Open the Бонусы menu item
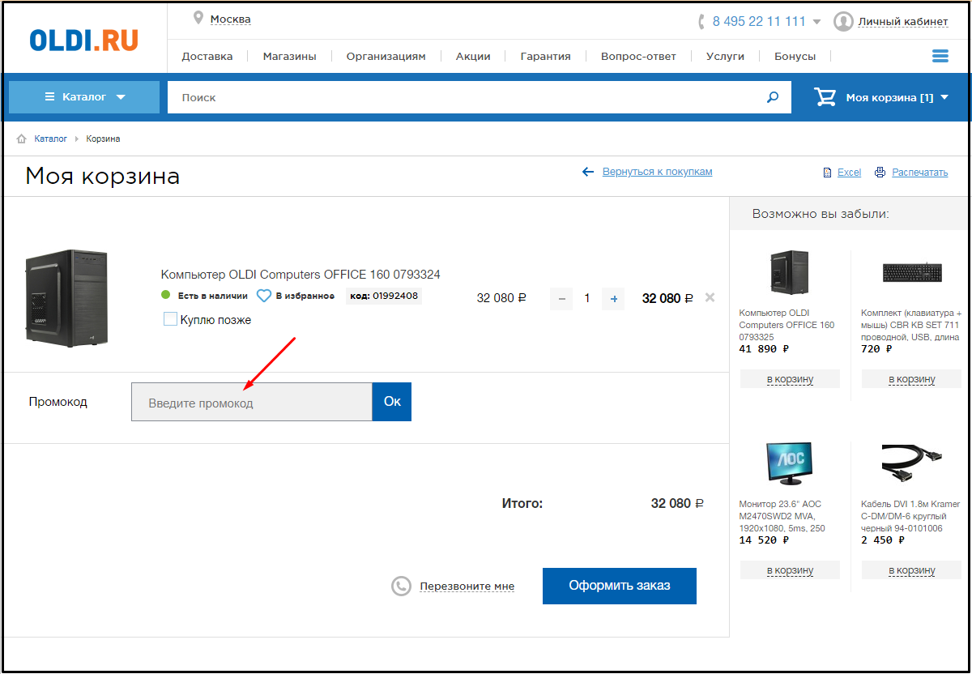Screen dimensions: 972x674 795,56
